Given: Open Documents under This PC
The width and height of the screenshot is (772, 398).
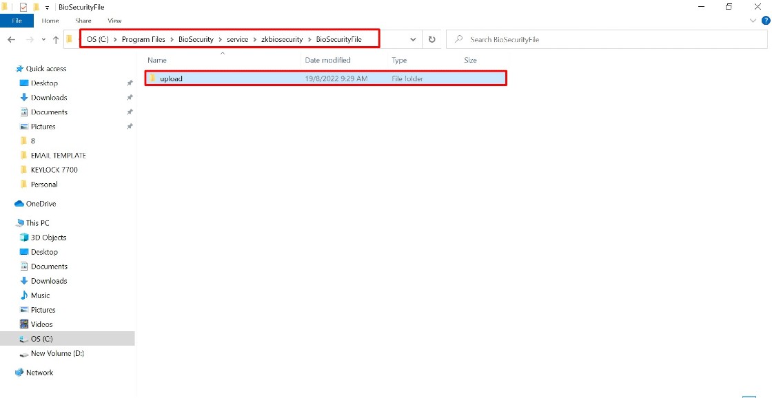Looking at the screenshot, I should [x=49, y=266].
